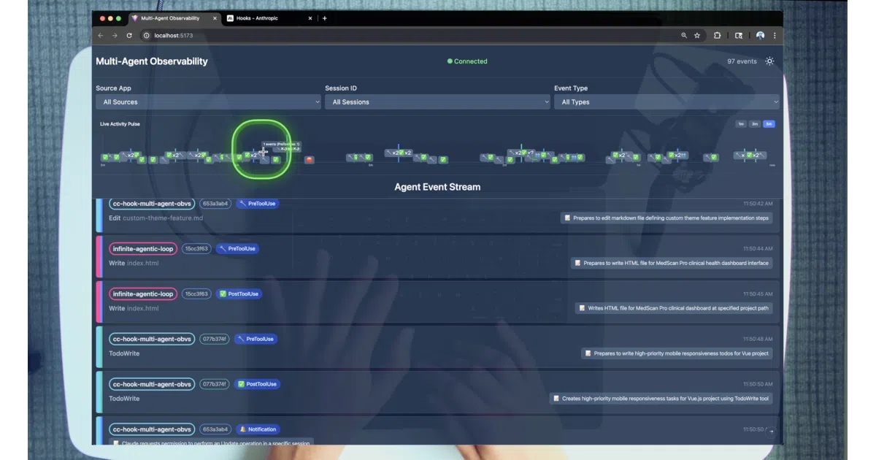Click the green Connected status indicator
Viewport: 876px width, 460px height.
pos(467,61)
